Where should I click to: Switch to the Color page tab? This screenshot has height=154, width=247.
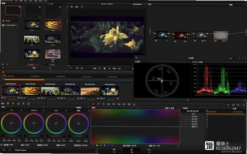(x=132, y=151)
